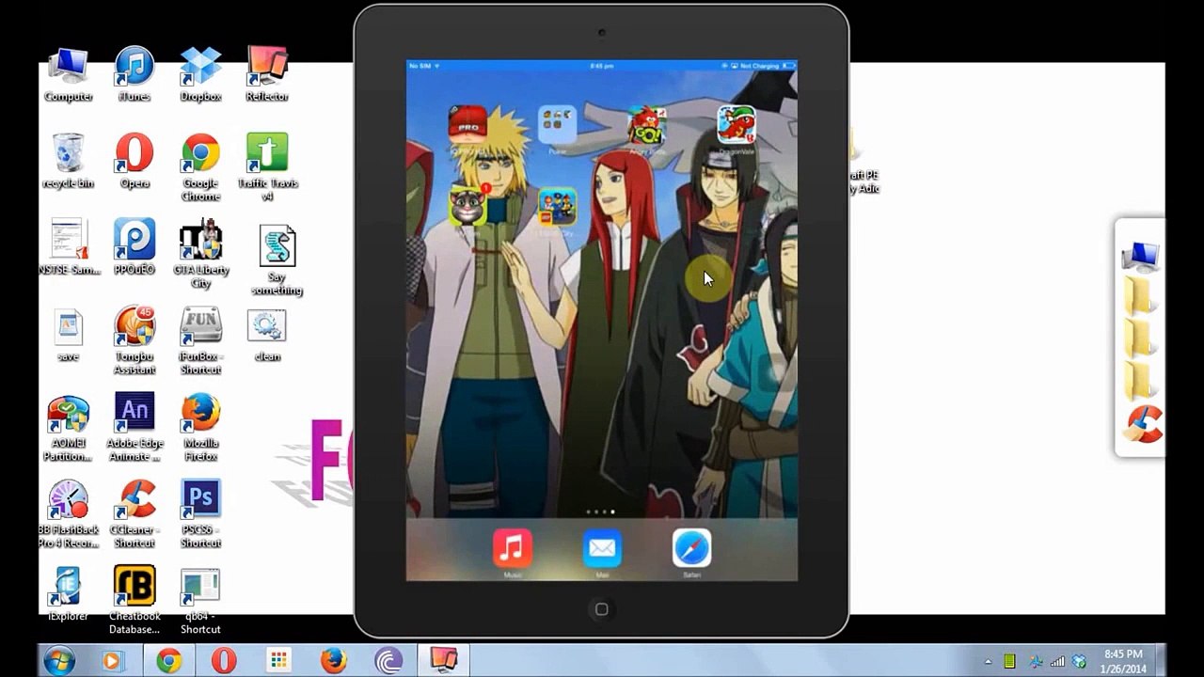The image size is (1204, 677).
Task: Open the Dropbox desktop shortcut
Action: point(200,74)
